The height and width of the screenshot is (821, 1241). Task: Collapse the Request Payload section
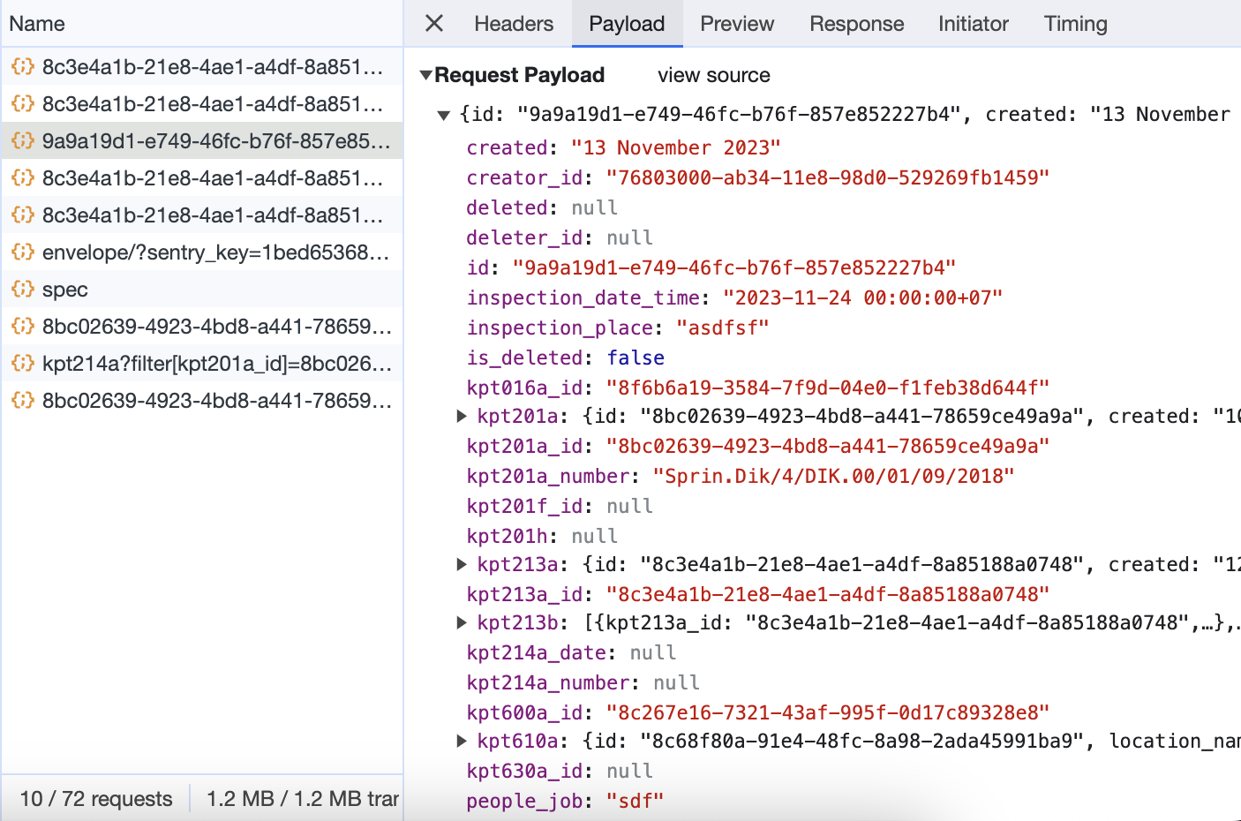pyautogui.click(x=426, y=76)
